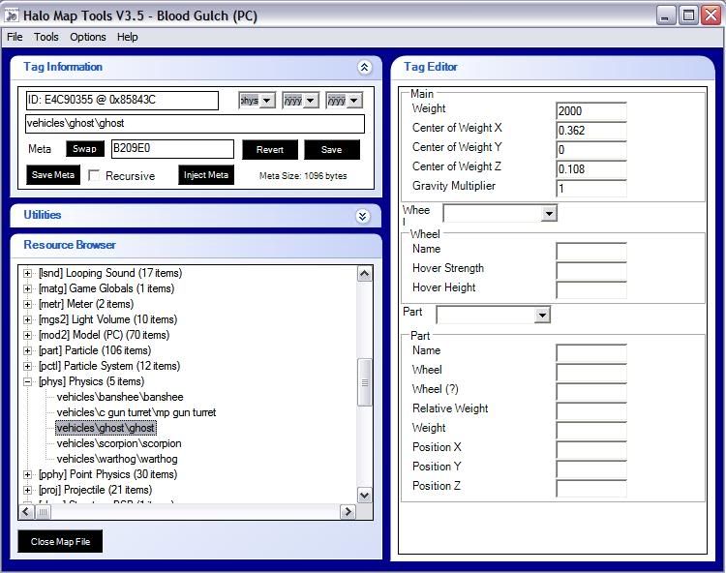Expand the [metr] Meter node
Viewport: 726px width, 573px height.
tap(28, 305)
